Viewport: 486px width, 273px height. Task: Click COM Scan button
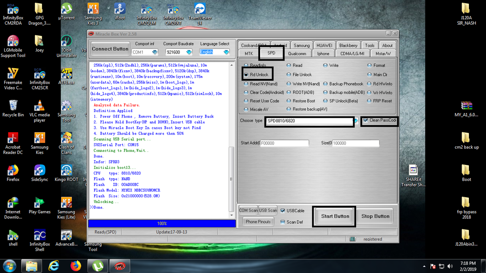pyautogui.click(x=248, y=210)
